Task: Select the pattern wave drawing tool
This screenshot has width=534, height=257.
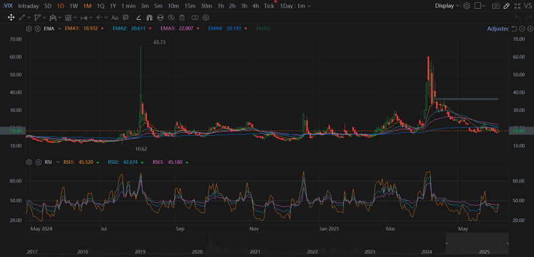Action: click(52, 17)
